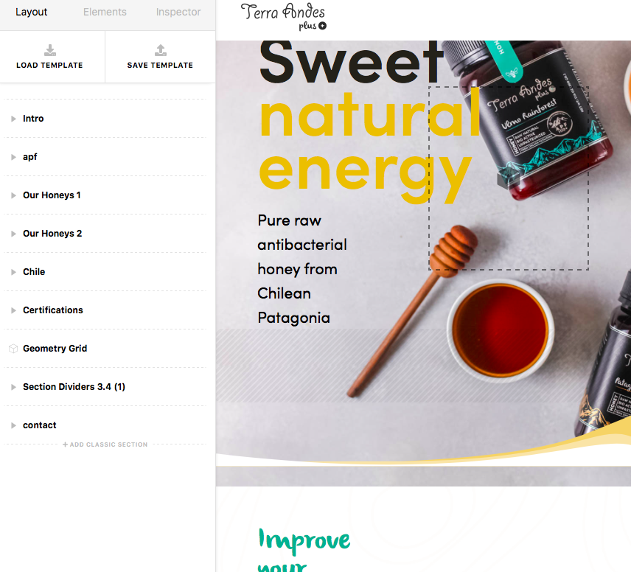The image size is (631, 572).
Task: Click the 'Patagonia' text line
Action: pos(294,318)
